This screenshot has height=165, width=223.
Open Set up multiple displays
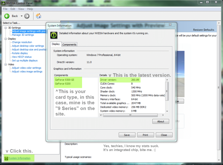pos(25,61)
